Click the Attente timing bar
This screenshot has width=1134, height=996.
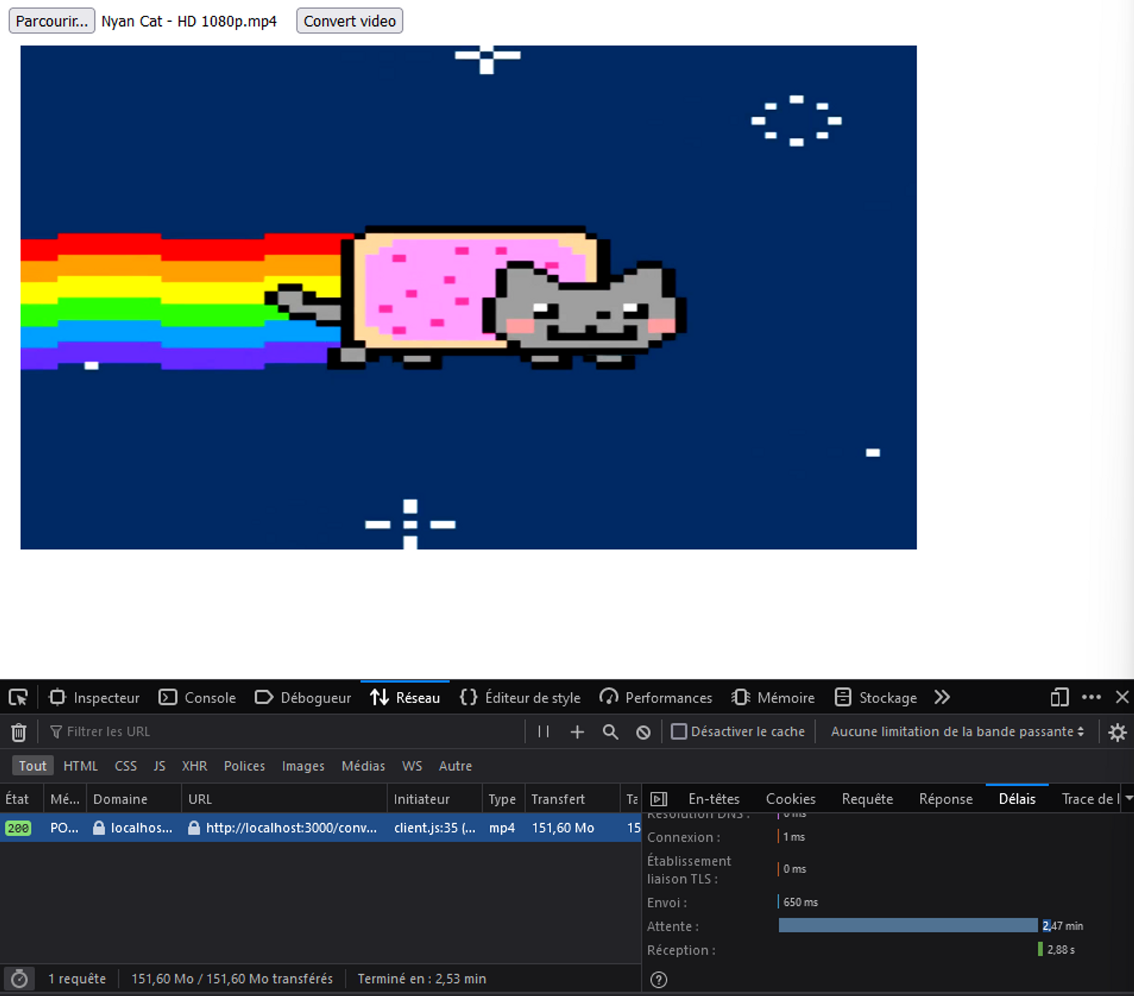pyautogui.click(x=907, y=926)
